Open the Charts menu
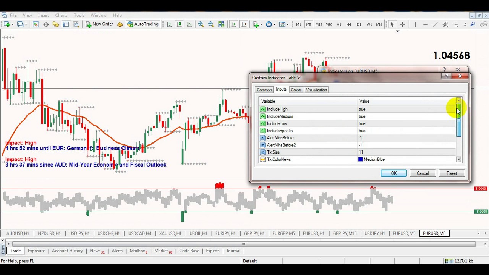 tap(61, 15)
